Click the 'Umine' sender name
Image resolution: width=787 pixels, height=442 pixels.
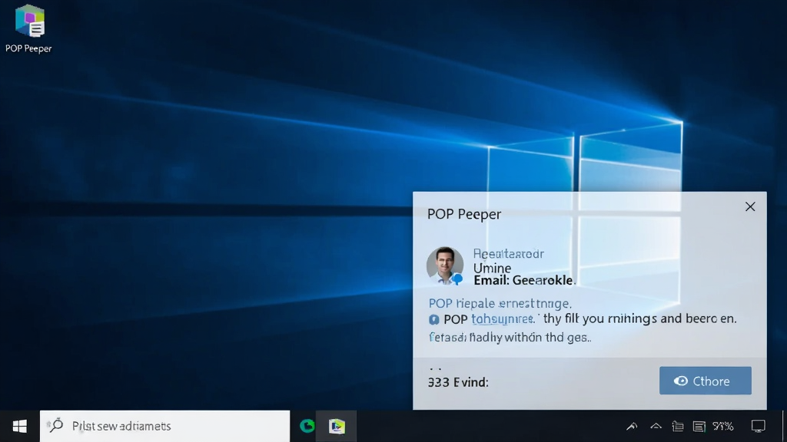492,268
